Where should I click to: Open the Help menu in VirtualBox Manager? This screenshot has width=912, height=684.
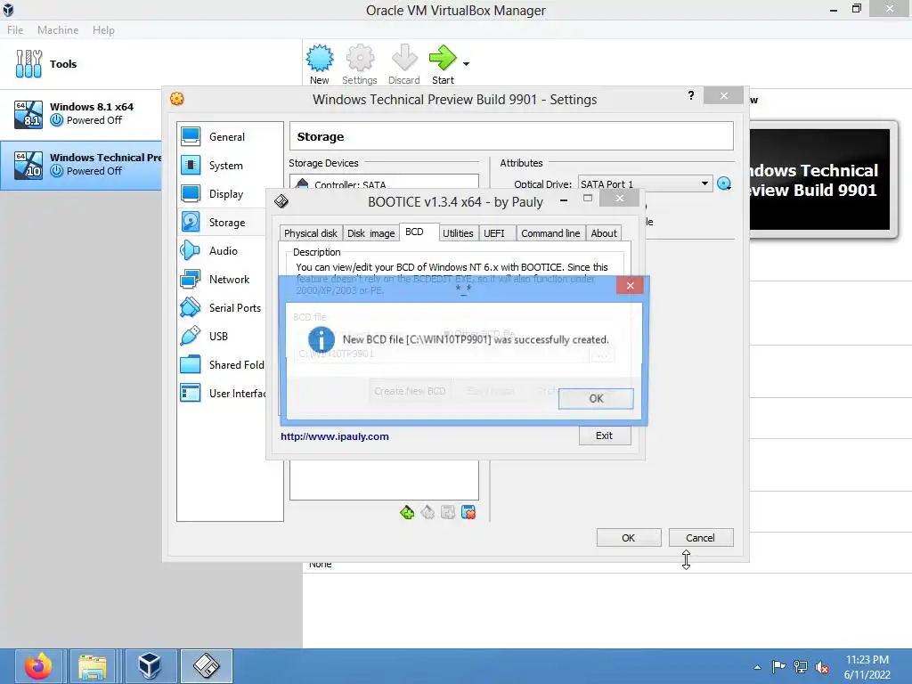click(103, 29)
